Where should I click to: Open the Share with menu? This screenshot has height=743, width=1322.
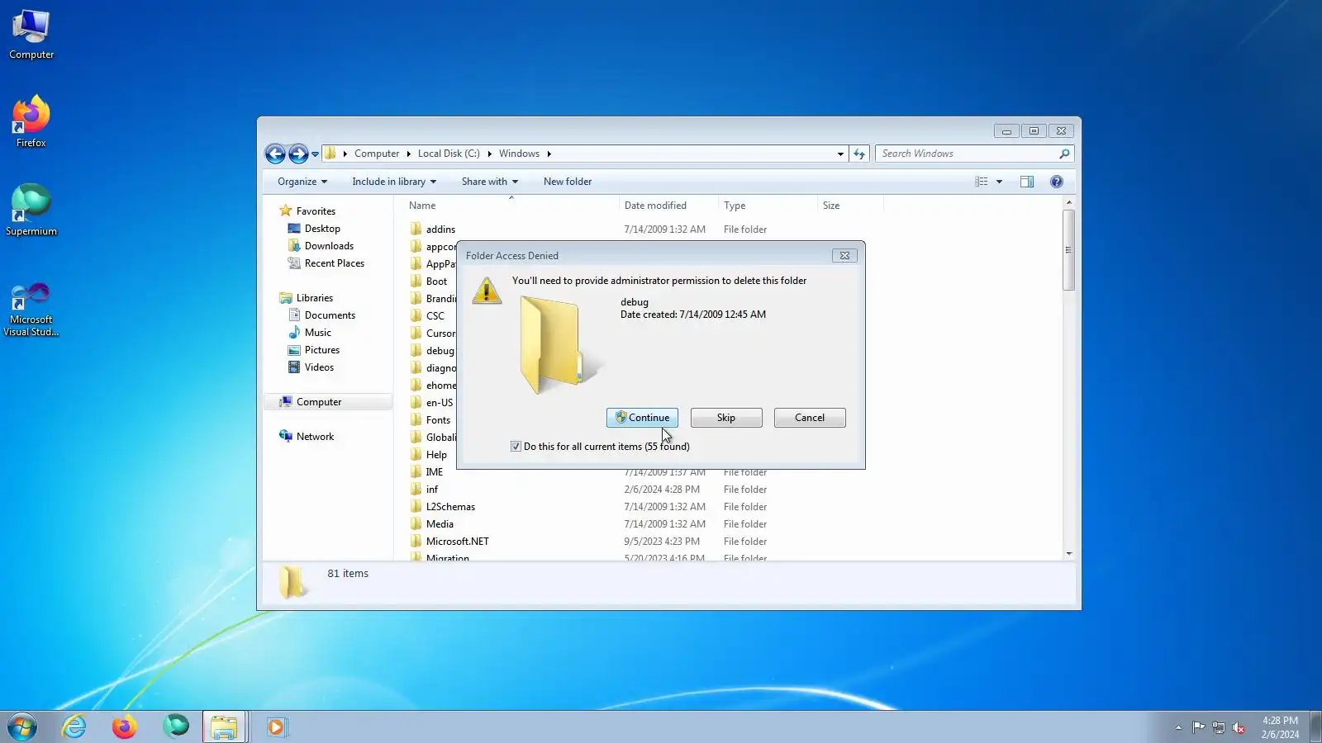(x=490, y=182)
